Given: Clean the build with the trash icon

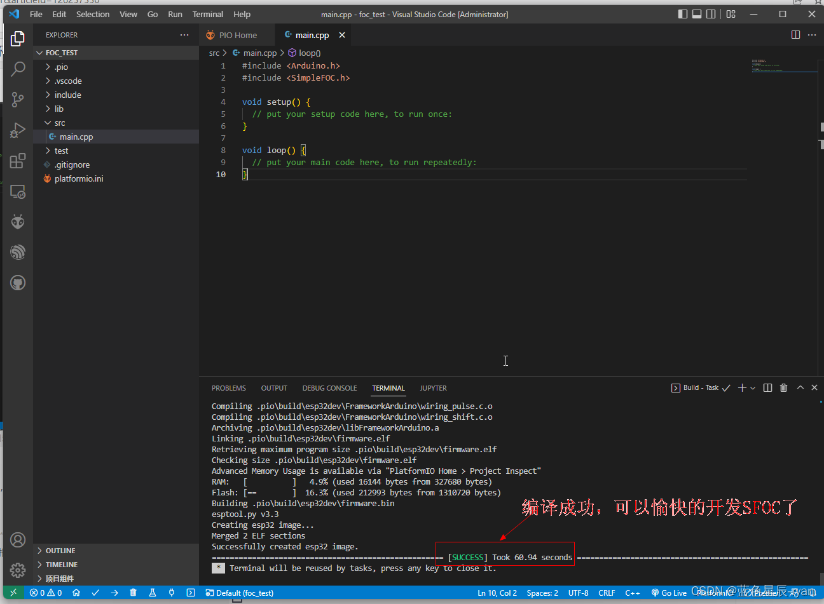Looking at the screenshot, I should (x=133, y=593).
